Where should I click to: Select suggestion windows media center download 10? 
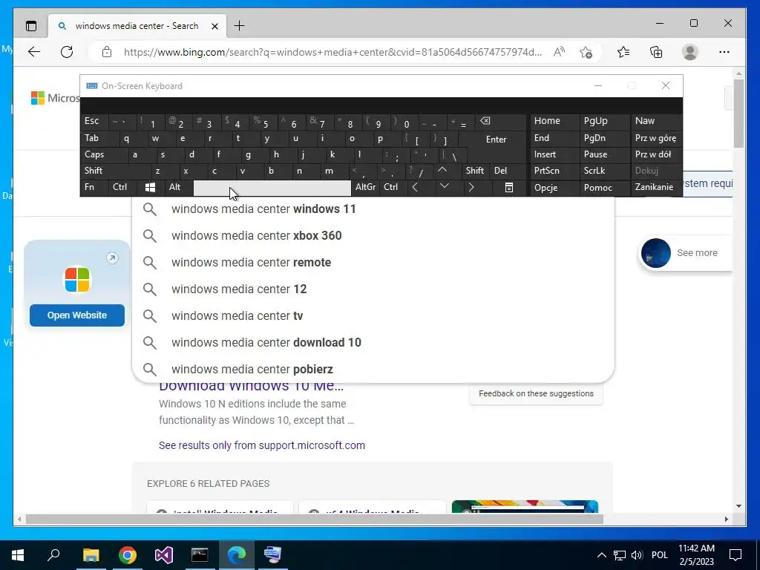(x=373, y=342)
